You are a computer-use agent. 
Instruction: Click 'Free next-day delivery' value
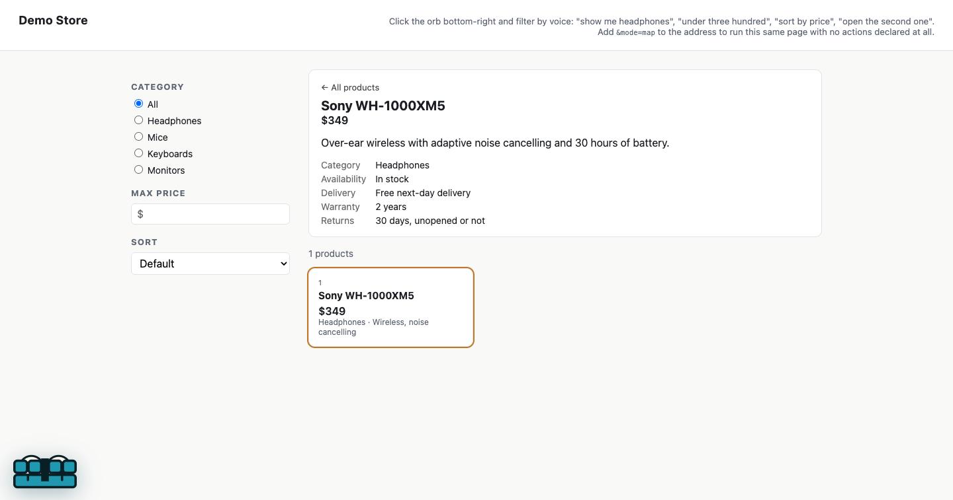click(x=423, y=193)
